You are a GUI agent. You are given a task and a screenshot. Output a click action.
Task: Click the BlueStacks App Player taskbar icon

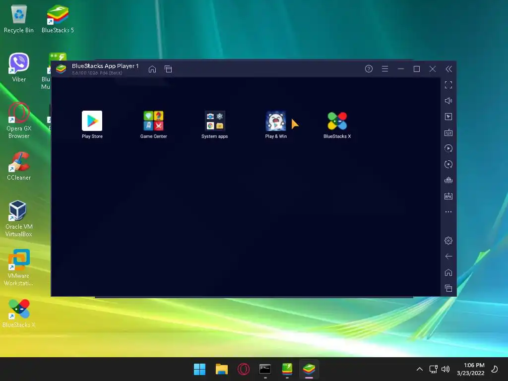[309, 369]
